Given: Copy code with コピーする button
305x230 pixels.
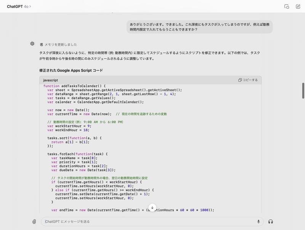Looking at the screenshot, I should (x=248, y=80).
